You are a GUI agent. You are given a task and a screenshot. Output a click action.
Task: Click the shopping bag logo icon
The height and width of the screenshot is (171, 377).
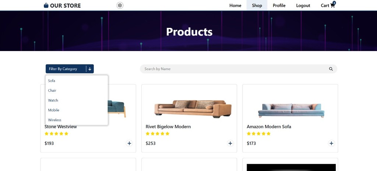46,6
